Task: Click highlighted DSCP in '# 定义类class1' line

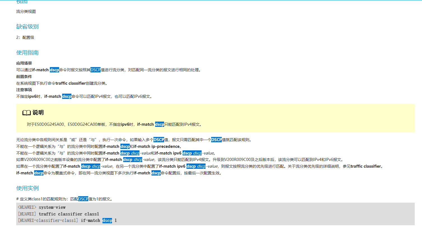Action: [83, 199]
